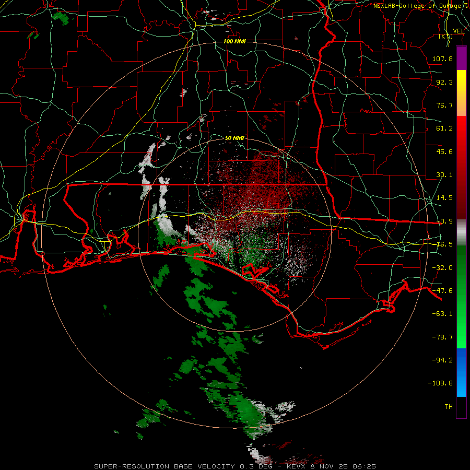Click the 92.3 velocity scale value
The image size is (470, 470).
click(x=444, y=82)
